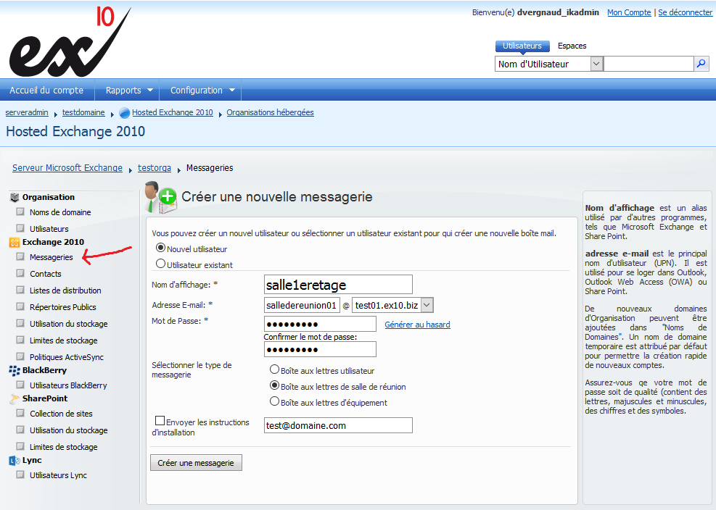
Task: Click the Exchange 2010 section icon
Action: tap(15, 242)
